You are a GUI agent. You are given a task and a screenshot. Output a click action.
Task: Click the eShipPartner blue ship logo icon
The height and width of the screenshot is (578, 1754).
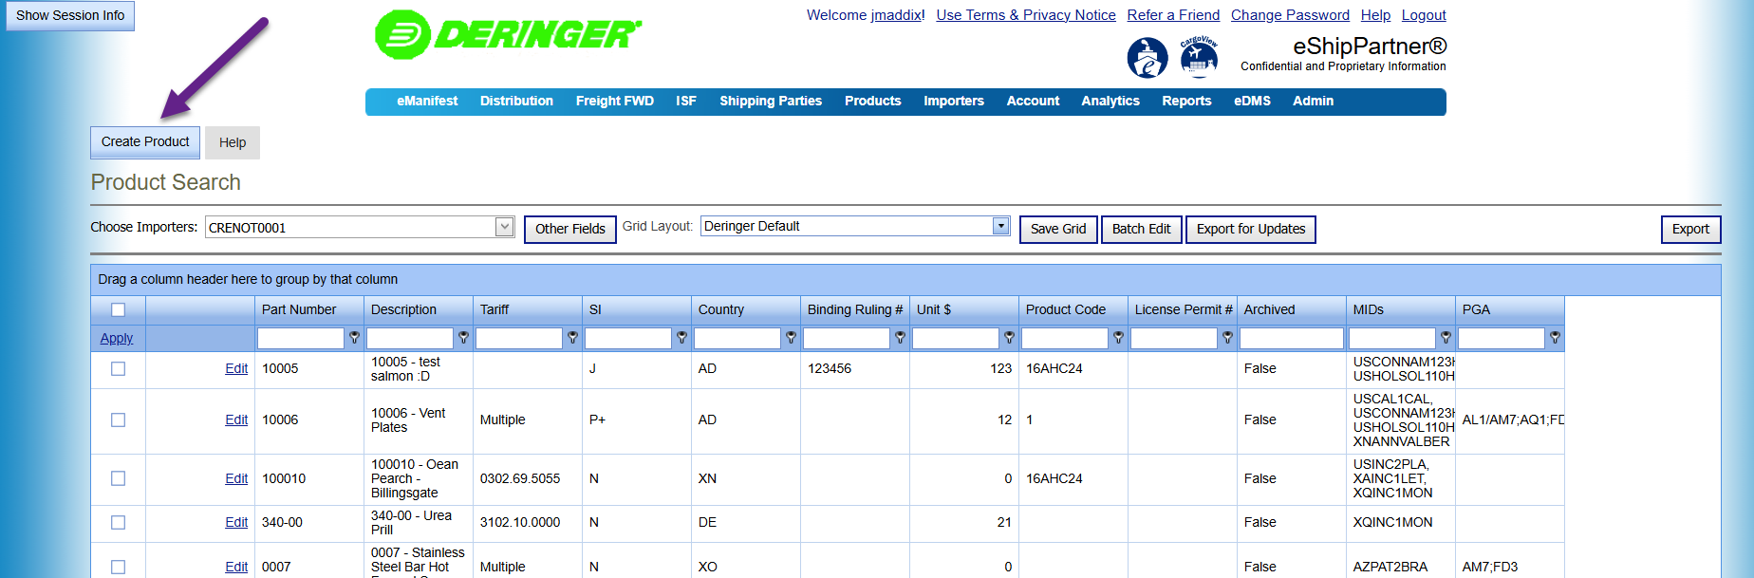[1147, 58]
